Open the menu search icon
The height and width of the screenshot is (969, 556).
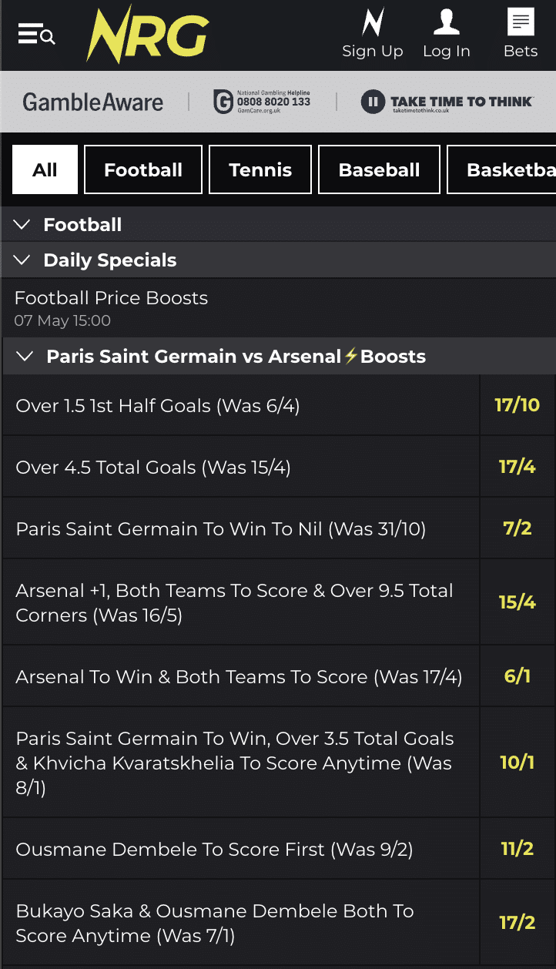(36, 35)
